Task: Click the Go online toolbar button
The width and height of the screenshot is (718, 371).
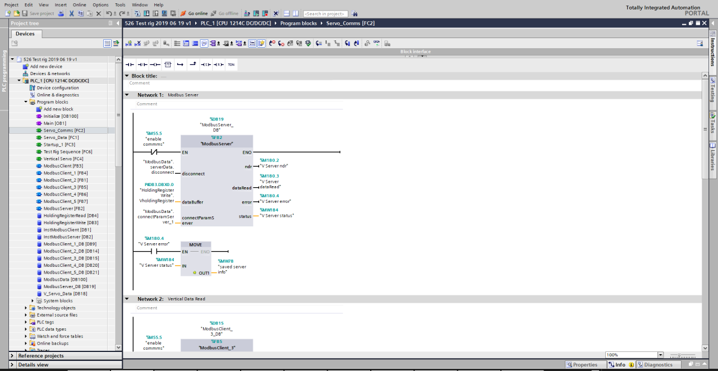Action: [x=194, y=13]
